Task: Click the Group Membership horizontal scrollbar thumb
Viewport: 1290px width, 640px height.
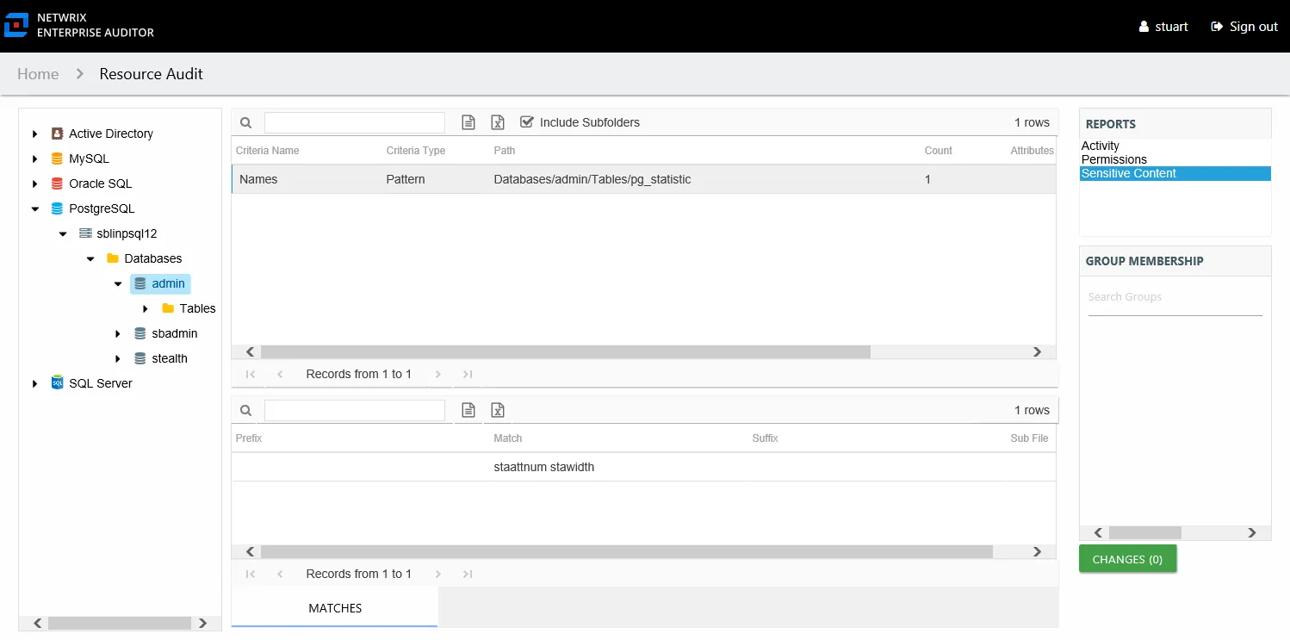Action: click(1144, 533)
